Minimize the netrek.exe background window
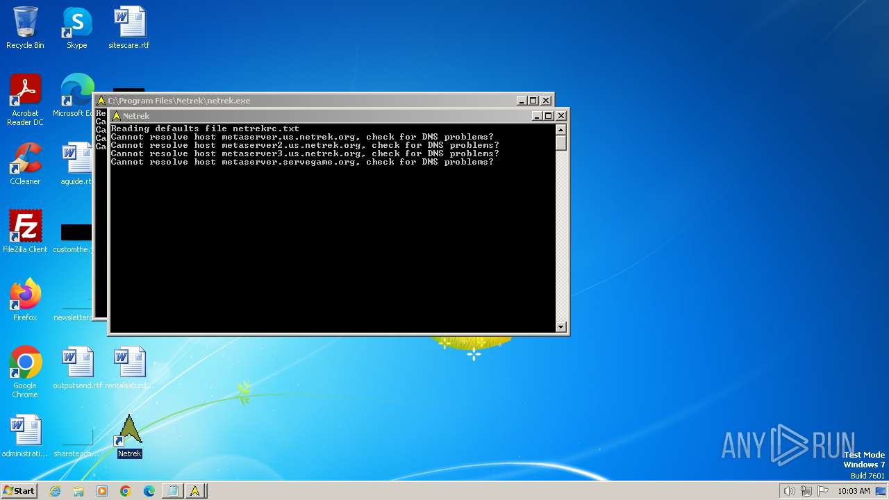889x500 pixels. click(x=522, y=101)
